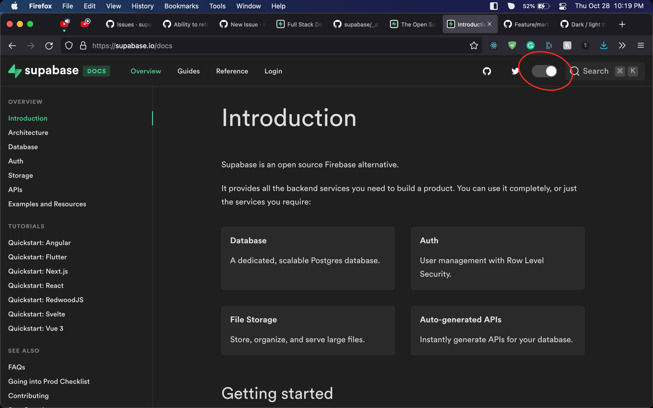
Task: Switch to the Full Stack browser tab
Action: point(299,24)
